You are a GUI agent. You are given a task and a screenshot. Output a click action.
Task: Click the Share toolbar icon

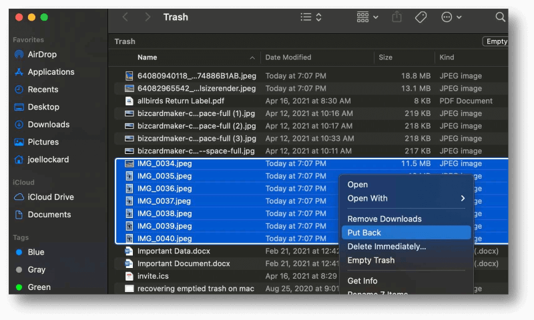coord(396,17)
